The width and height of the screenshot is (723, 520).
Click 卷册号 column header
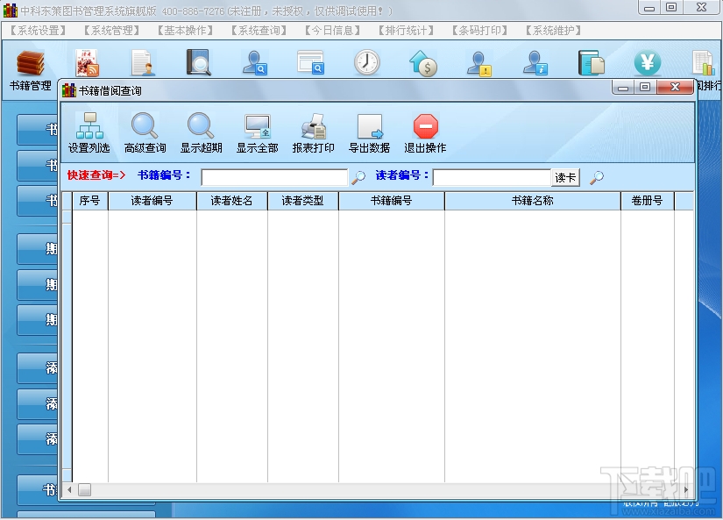(648, 201)
